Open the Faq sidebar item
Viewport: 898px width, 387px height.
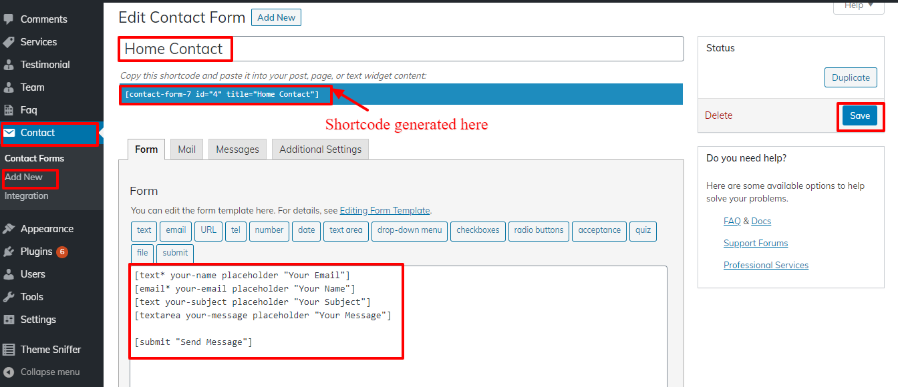coord(29,109)
